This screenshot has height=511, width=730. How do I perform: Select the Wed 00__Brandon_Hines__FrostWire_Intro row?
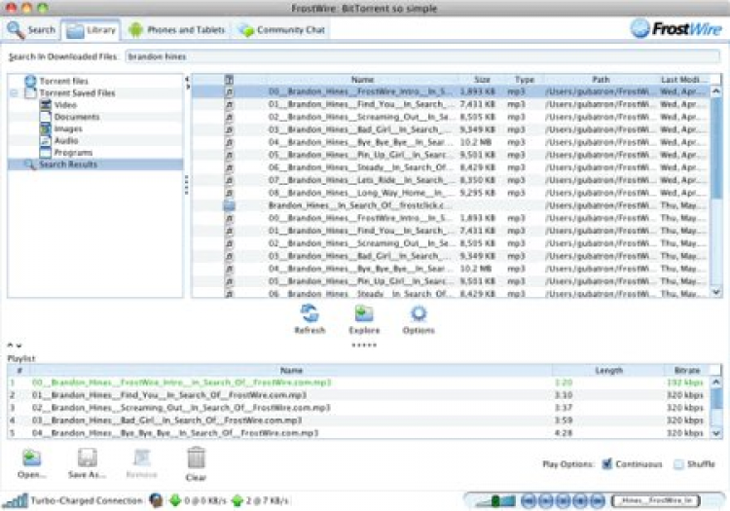451,91
